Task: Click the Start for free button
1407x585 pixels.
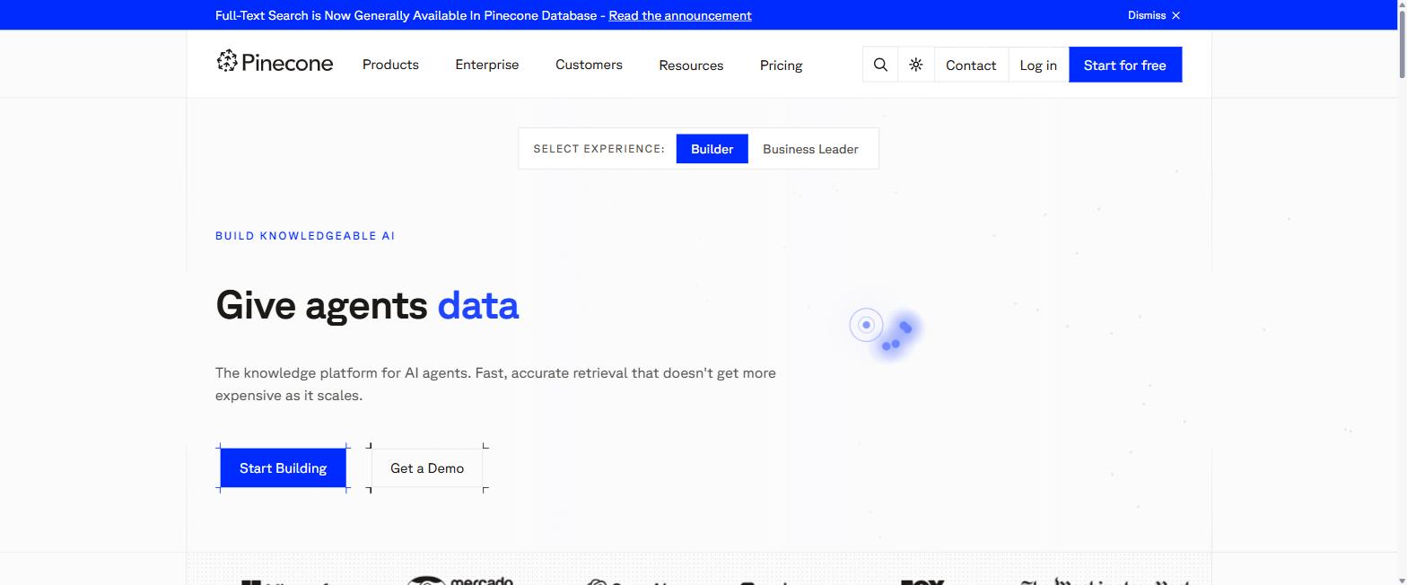Action: pos(1125,65)
